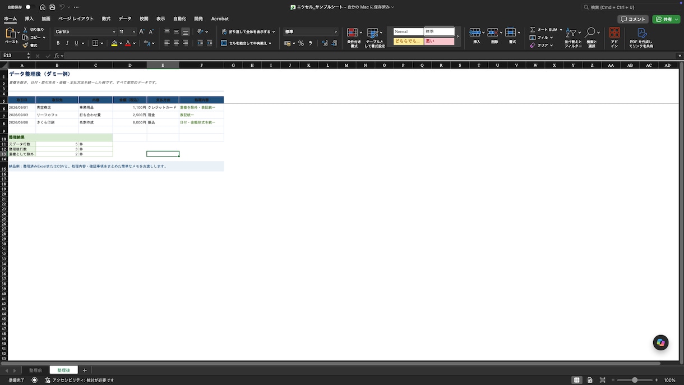The height and width of the screenshot is (385, 684).
Task: Add a new sheet with plus button
Action: 85,370
